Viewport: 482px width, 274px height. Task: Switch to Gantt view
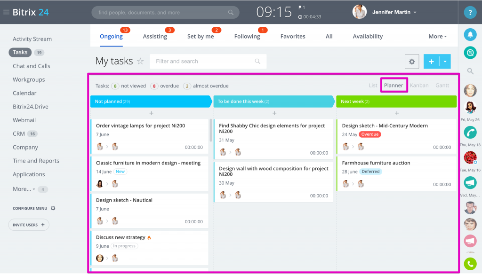[x=442, y=85]
